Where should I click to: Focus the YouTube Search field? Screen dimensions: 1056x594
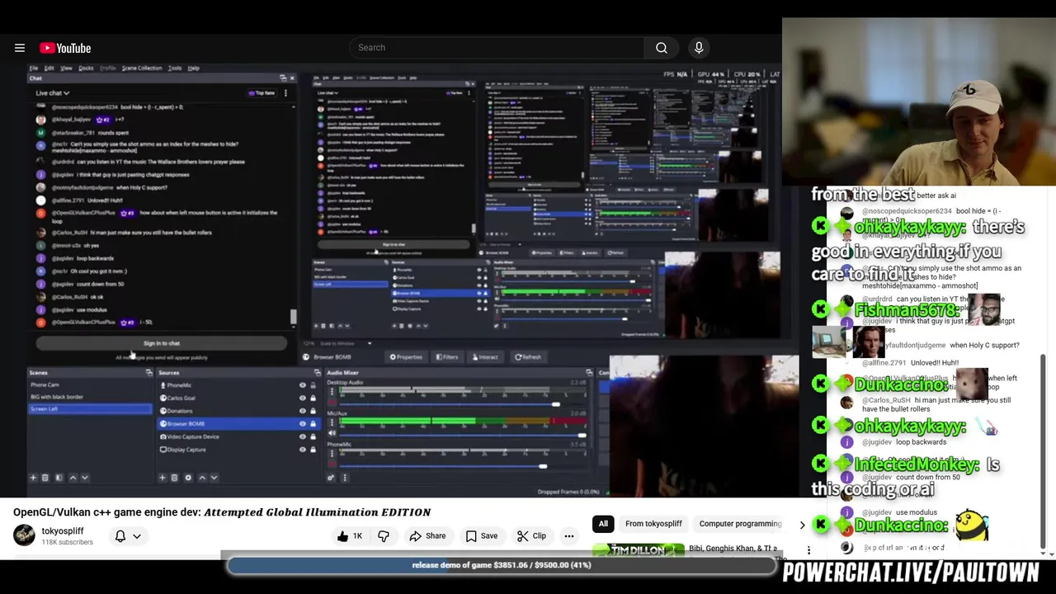click(x=497, y=48)
